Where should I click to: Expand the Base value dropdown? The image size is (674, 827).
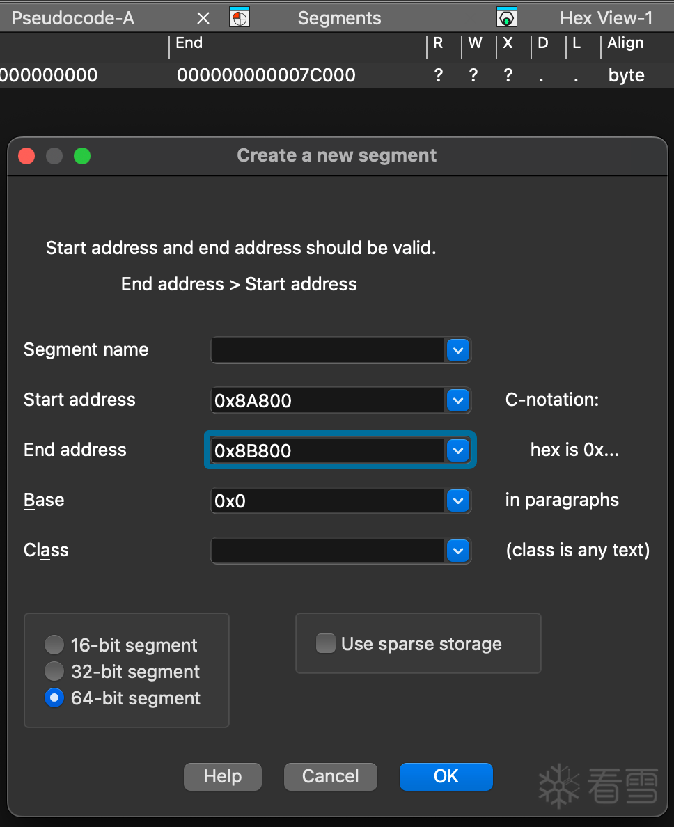click(x=457, y=501)
